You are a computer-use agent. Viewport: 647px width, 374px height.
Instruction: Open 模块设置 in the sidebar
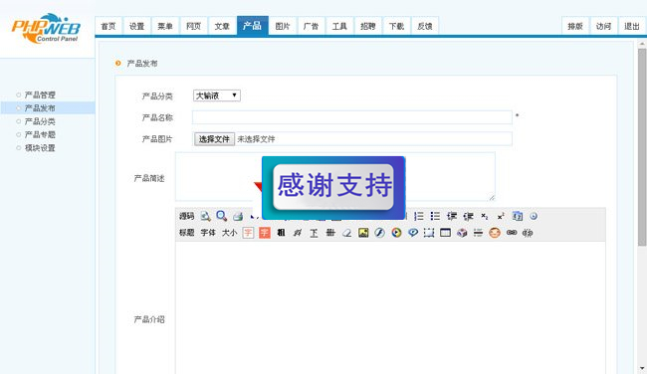tap(40, 147)
